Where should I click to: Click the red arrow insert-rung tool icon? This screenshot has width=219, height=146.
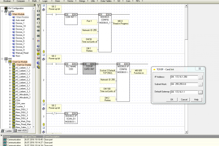38,41
